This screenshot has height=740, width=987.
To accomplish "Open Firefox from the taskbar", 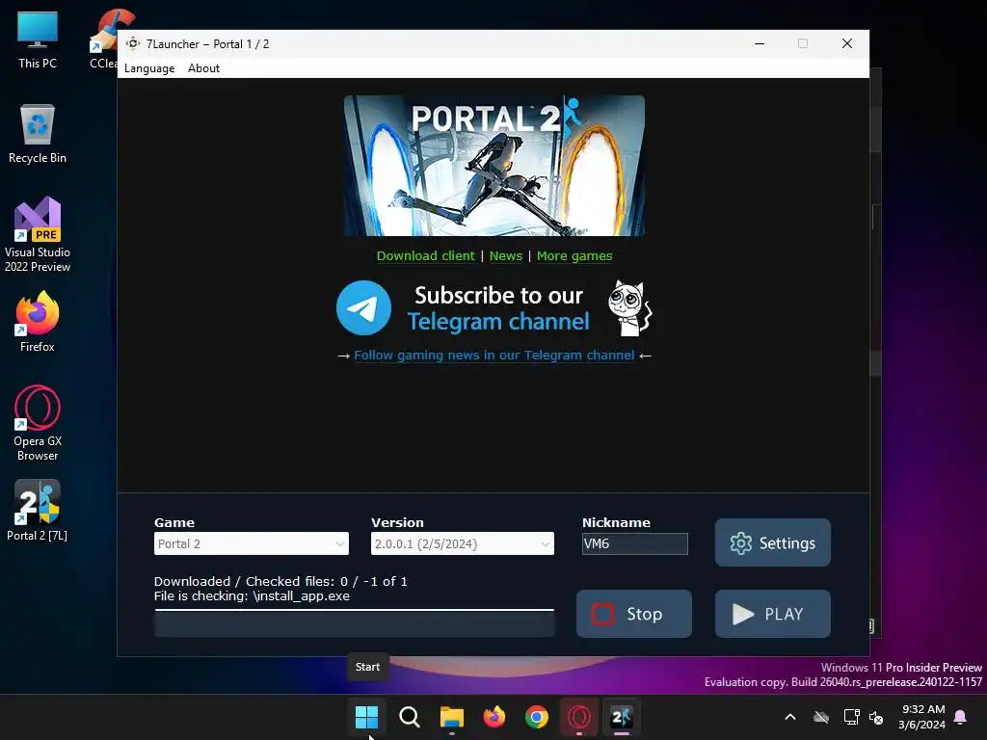I will coord(494,717).
